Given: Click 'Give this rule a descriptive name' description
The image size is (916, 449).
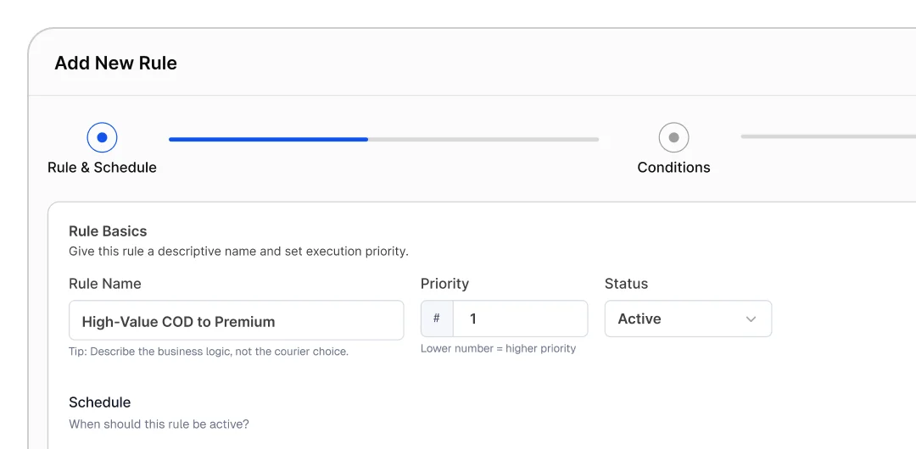Looking at the screenshot, I should tap(238, 252).
